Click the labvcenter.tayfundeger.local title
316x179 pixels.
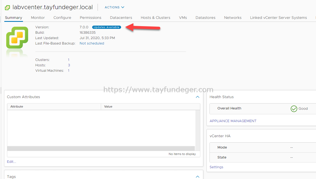coord(53,7)
